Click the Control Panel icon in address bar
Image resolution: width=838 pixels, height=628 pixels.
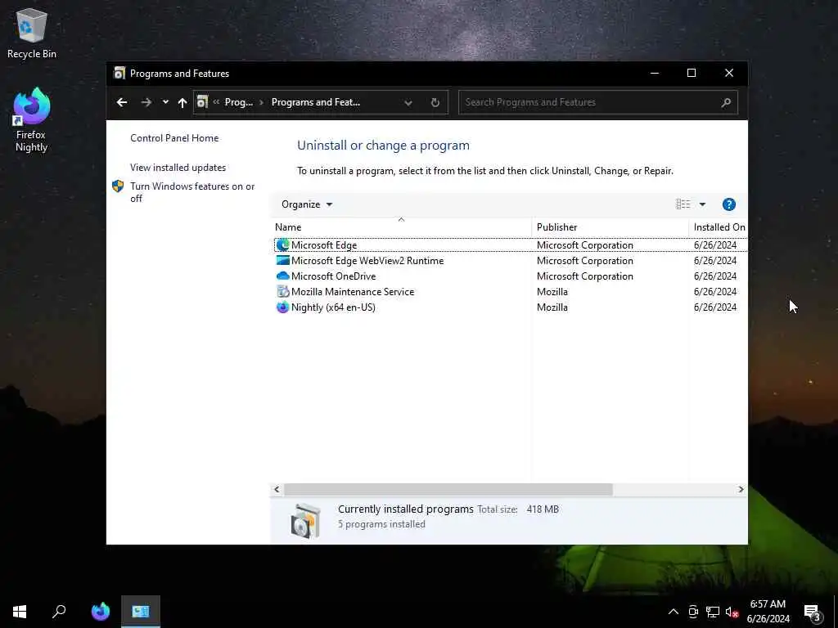pyautogui.click(x=202, y=102)
